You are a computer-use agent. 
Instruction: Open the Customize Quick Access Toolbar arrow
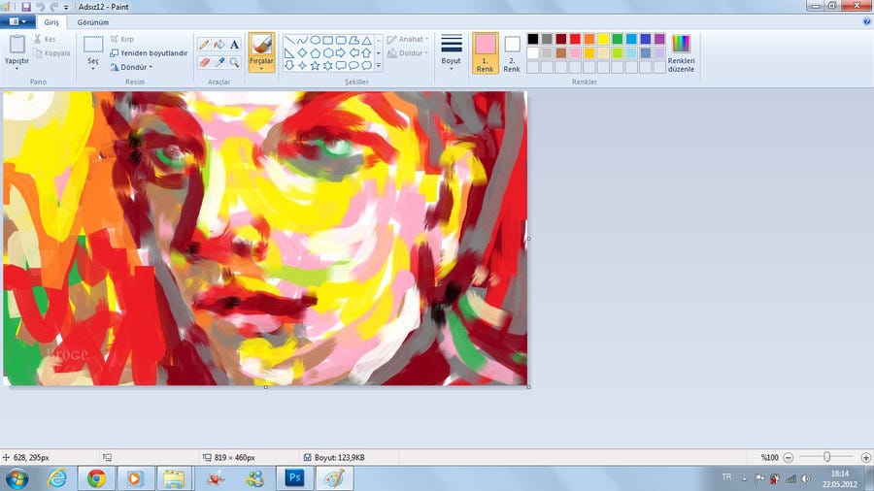pos(66,7)
